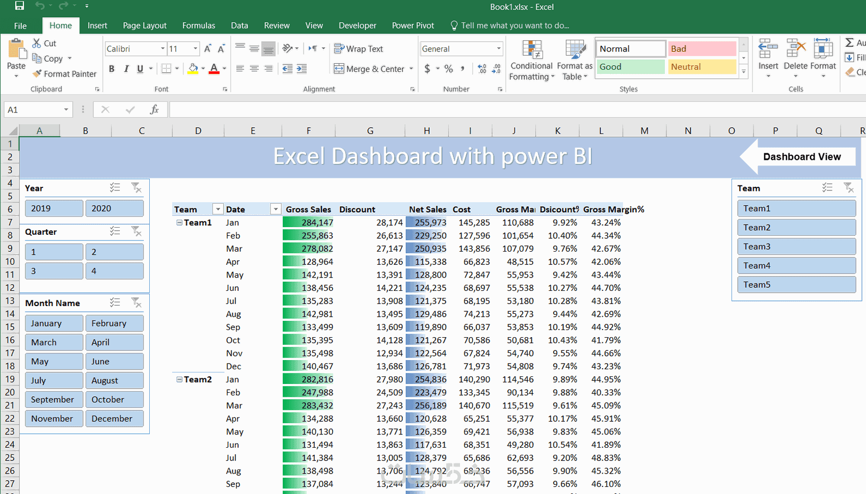This screenshot has width=866, height=494.
Task: Clear the filter on the Team slicer
Action: pyautogui.click(x=849, y=188)
